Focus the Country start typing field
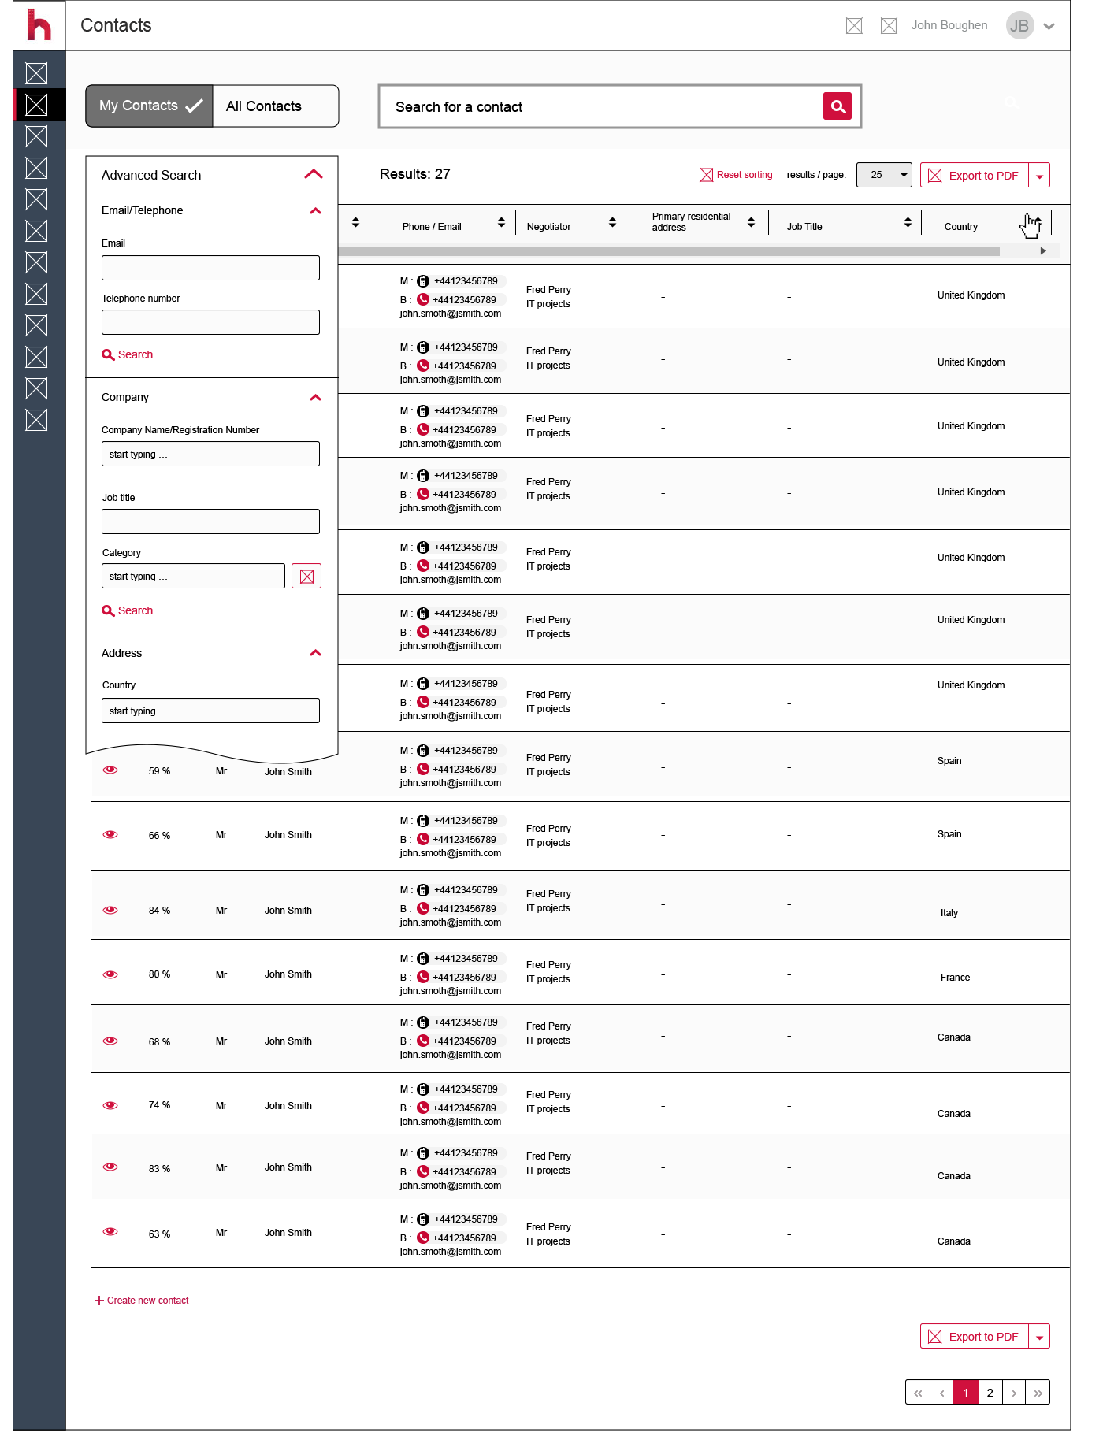 click(x=210, y=711)
